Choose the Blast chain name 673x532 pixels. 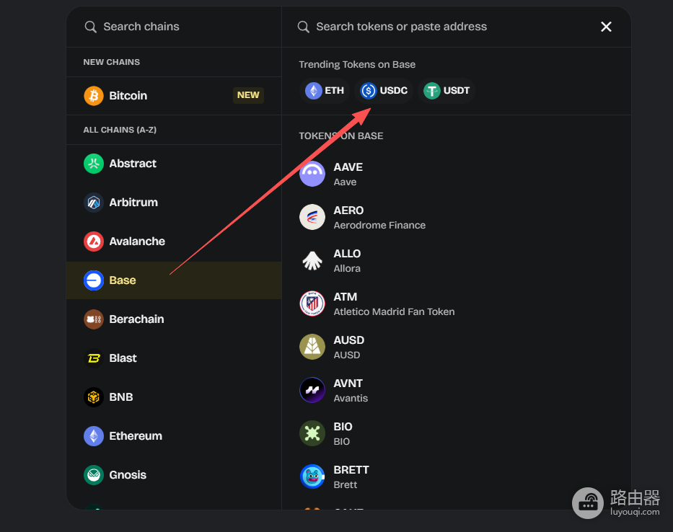pyautogui.click(x=123, y=358)
